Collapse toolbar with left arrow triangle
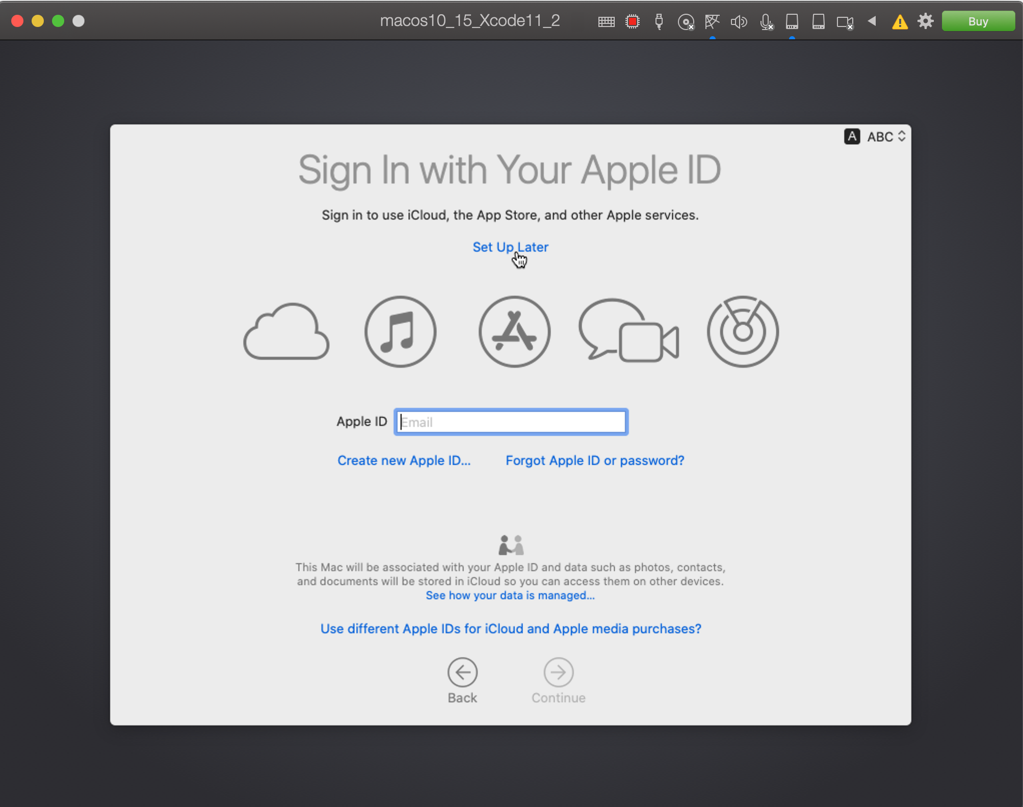 click(872, 21)
